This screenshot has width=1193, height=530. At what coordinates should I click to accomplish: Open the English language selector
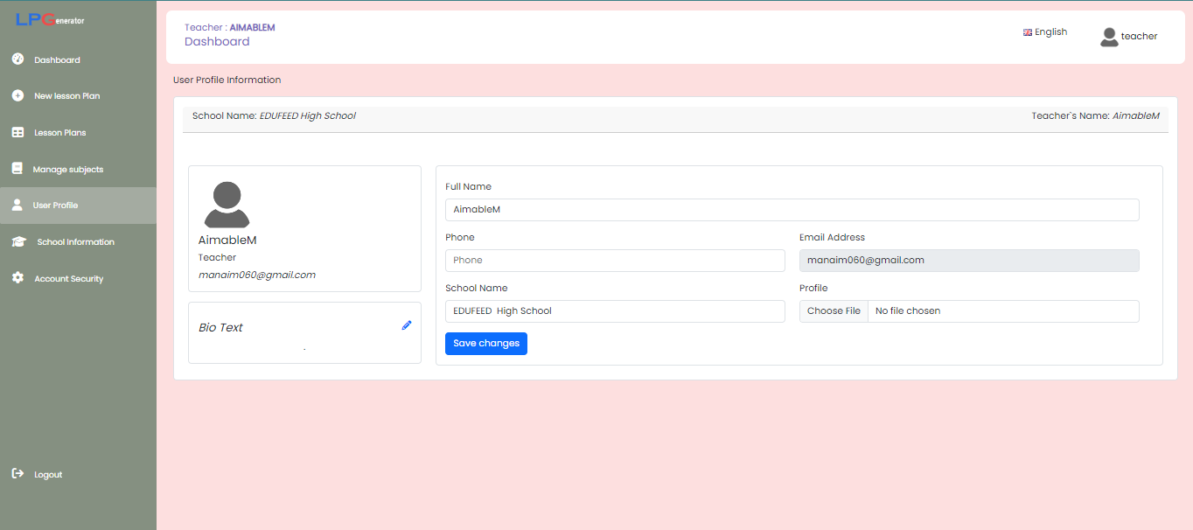(x=1045, y=32)
